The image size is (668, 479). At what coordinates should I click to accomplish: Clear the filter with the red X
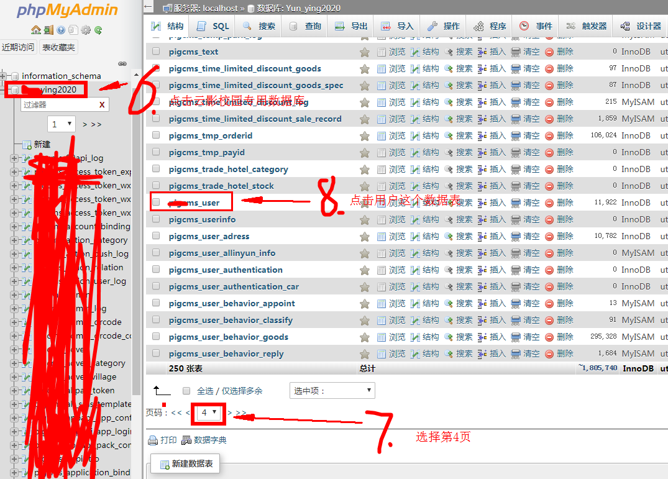click(x=102, y=105)
